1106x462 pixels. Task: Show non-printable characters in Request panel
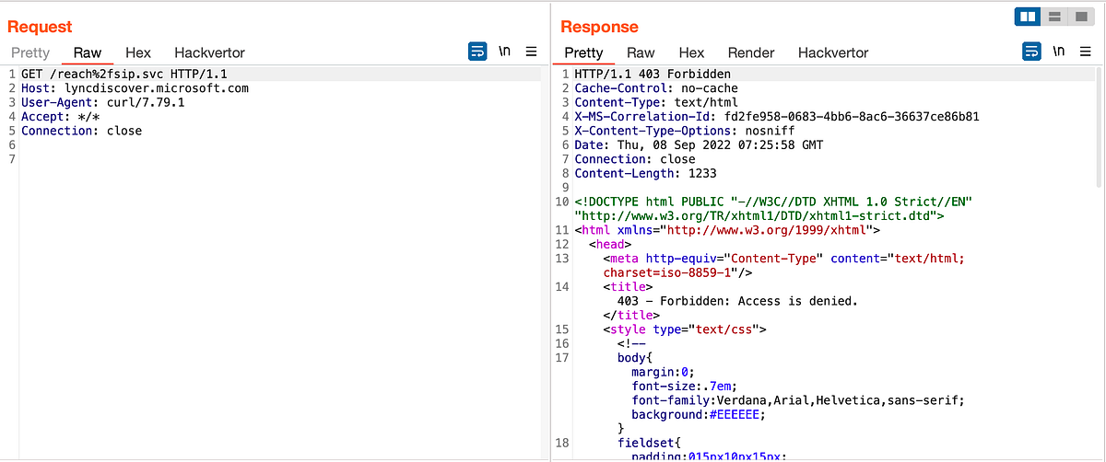[x=504, y=52]
